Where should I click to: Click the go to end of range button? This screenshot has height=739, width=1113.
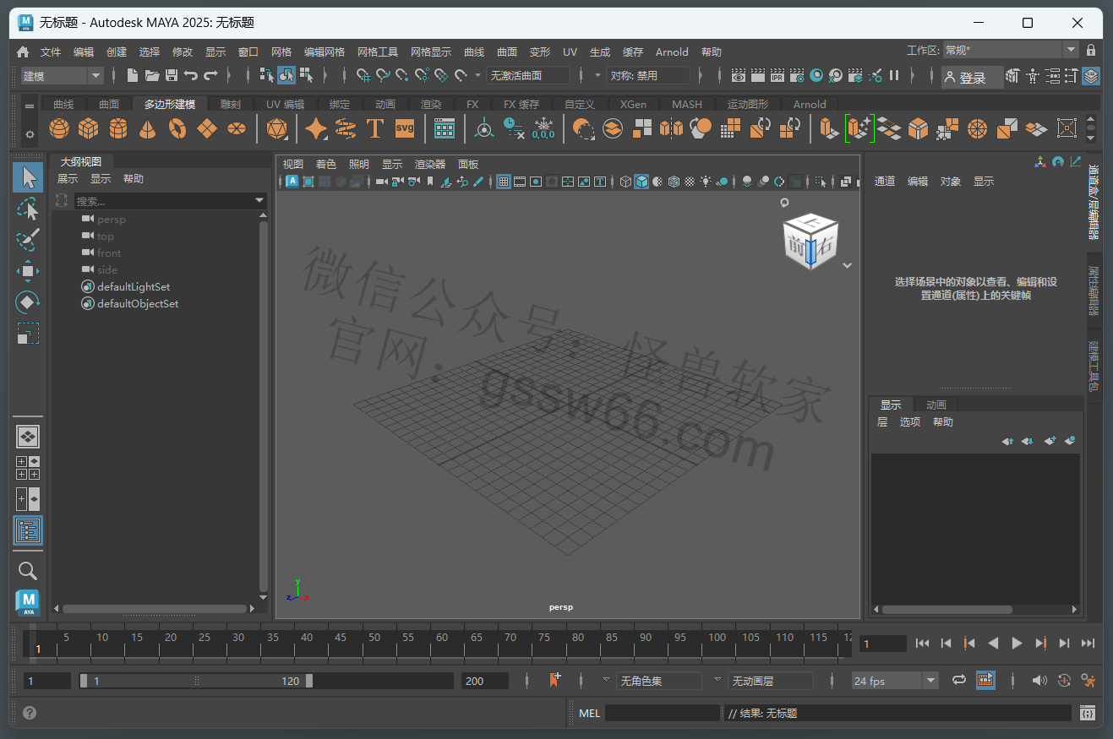1088,644
